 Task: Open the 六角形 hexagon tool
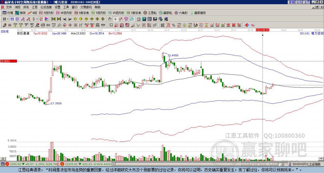[x=181, y=13]
